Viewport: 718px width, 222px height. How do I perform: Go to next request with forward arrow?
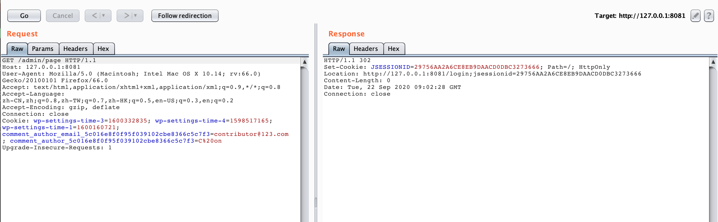click(126, 16)
